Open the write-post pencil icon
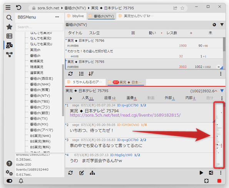The image size is (229, 188). [82, 173]
